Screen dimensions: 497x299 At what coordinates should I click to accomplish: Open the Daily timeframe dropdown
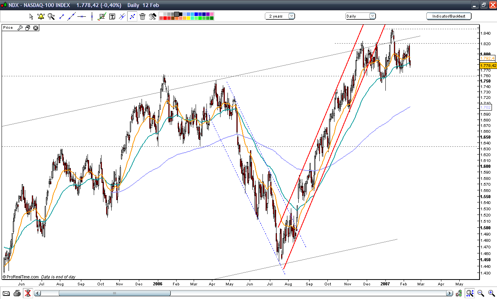(x=360, y=16)
